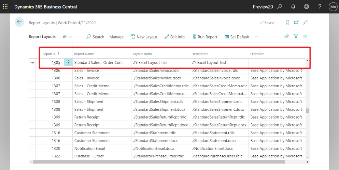Click Description column header
Viewport: 339px width, 170px height.
tap(200, 54)
